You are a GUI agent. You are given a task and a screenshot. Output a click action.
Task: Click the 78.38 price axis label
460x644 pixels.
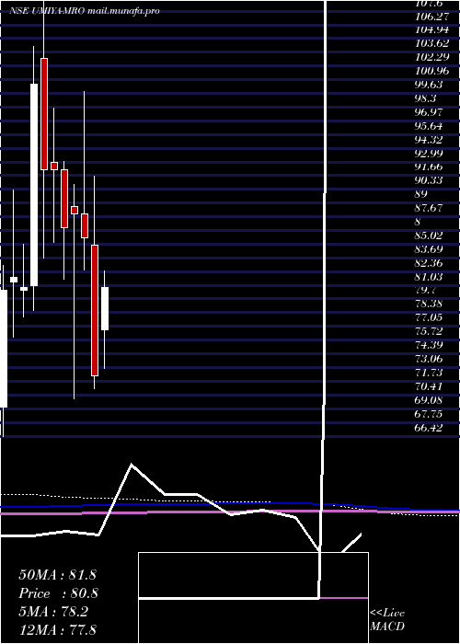429,304
